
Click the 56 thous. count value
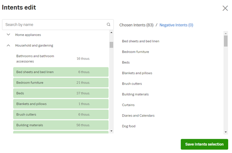click(x=83, y=125)
